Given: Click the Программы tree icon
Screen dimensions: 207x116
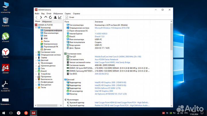Looking at the screenshot, I should [x=39, y=77].
